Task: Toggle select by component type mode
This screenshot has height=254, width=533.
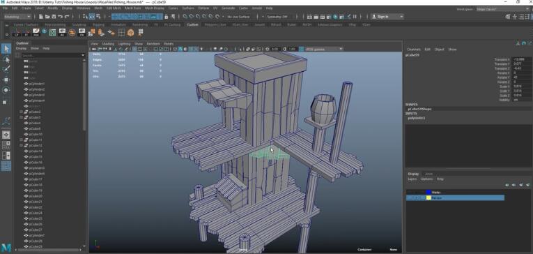Action: tap(98, 16)
